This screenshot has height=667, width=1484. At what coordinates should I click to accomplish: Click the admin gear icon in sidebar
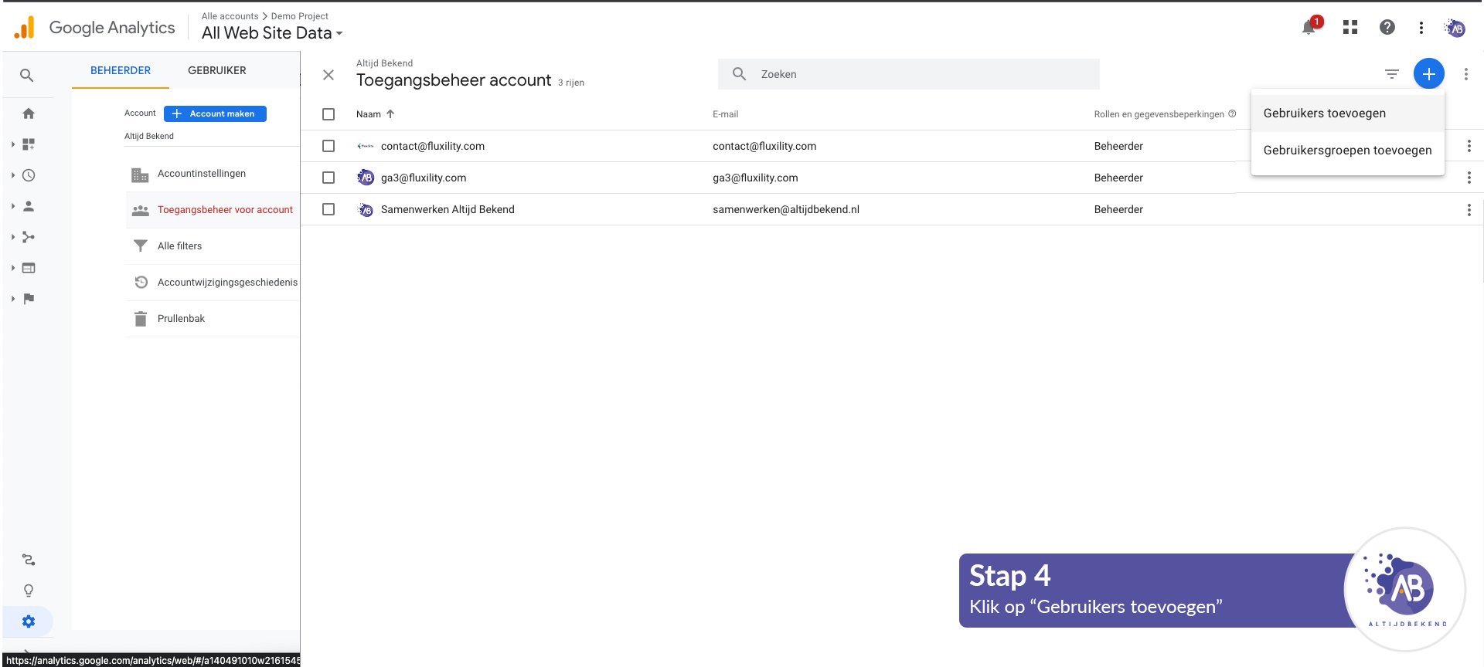point(29,621)
